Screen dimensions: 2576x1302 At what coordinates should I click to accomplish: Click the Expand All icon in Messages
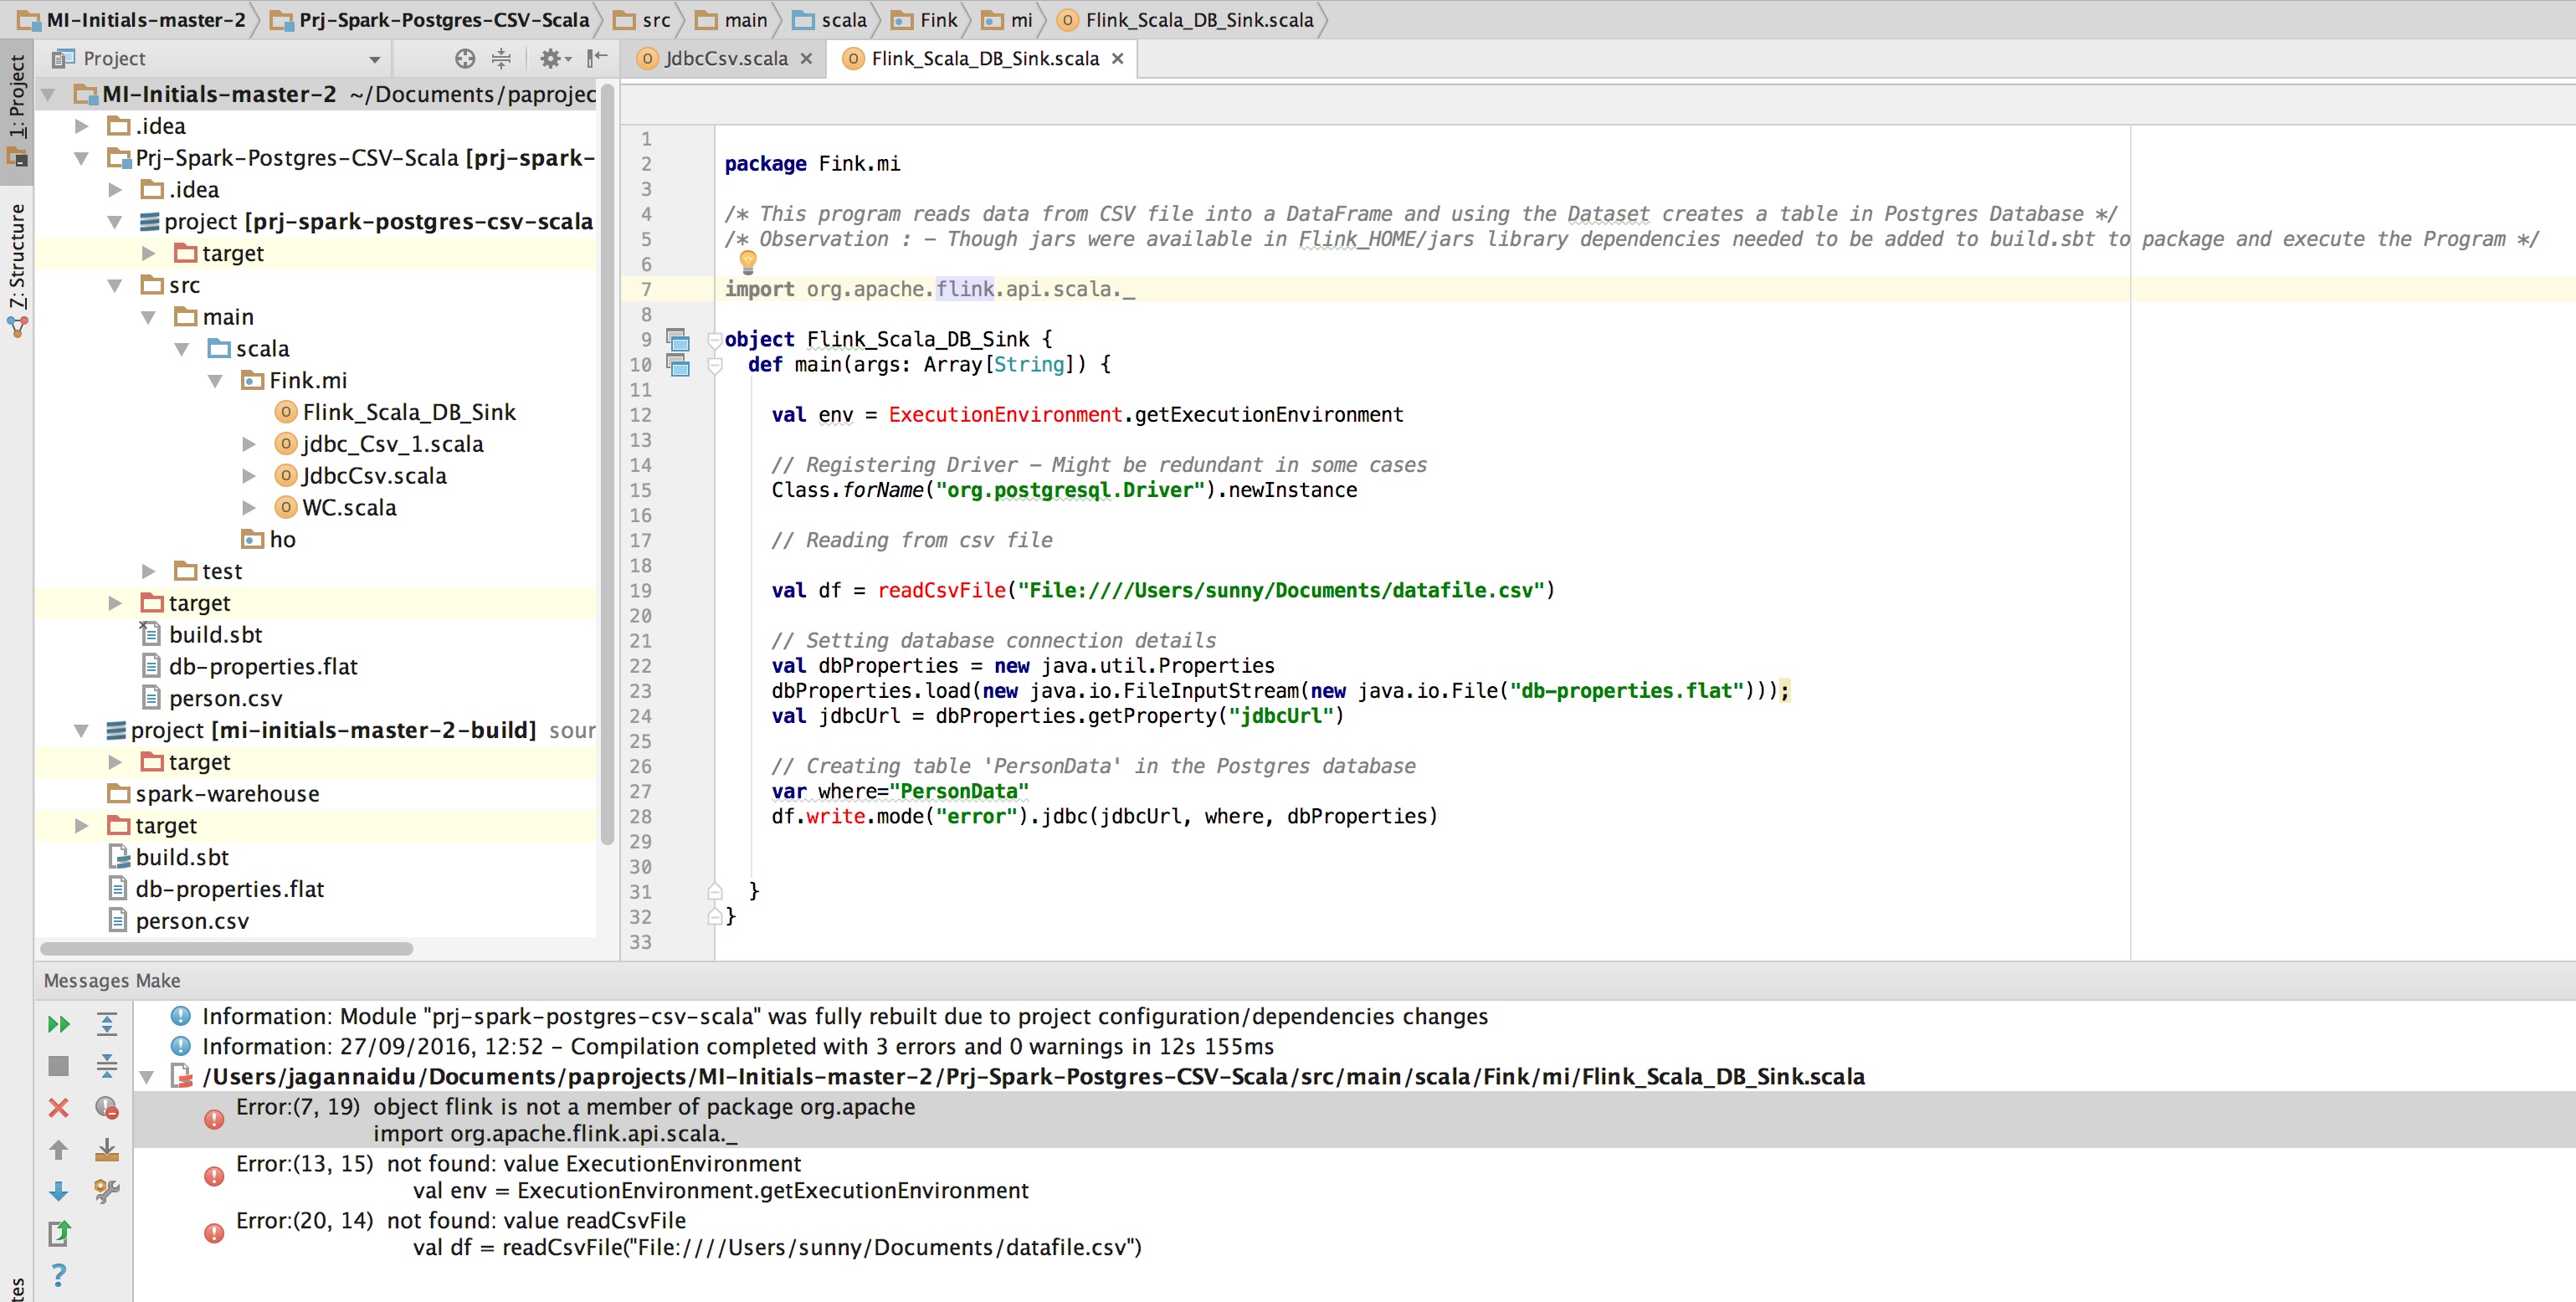click(x=107, y=1024)
